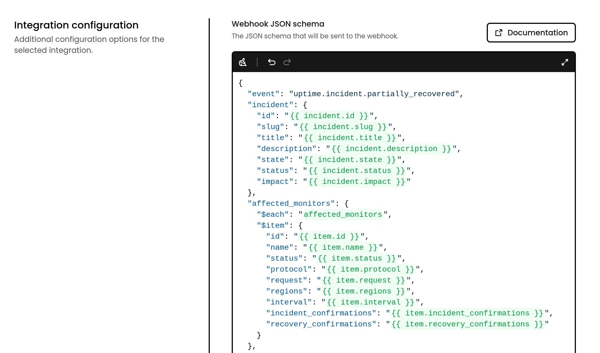Click the redo icon in editor toolbar
Screen dimensions: 600x353
(287, 62)
